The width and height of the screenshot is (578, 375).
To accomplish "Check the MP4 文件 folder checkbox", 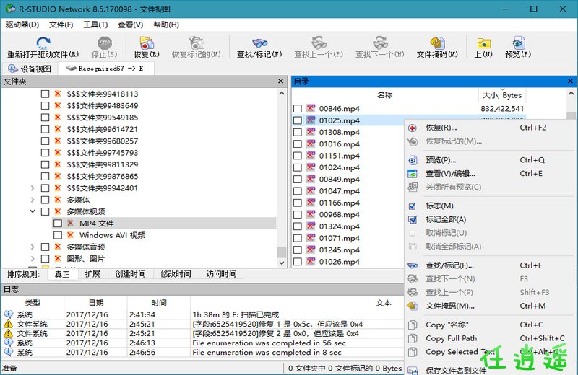I will 58,224.
